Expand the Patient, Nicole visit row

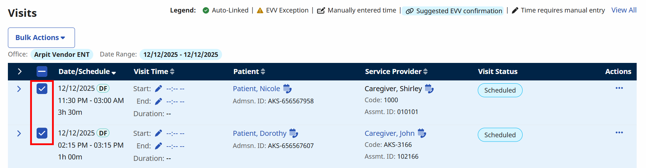[19, 89]
